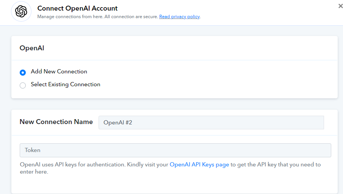Click the Select Existing Connection label text
The height and width of the screenshot is (194, 343).
point(66,84)
